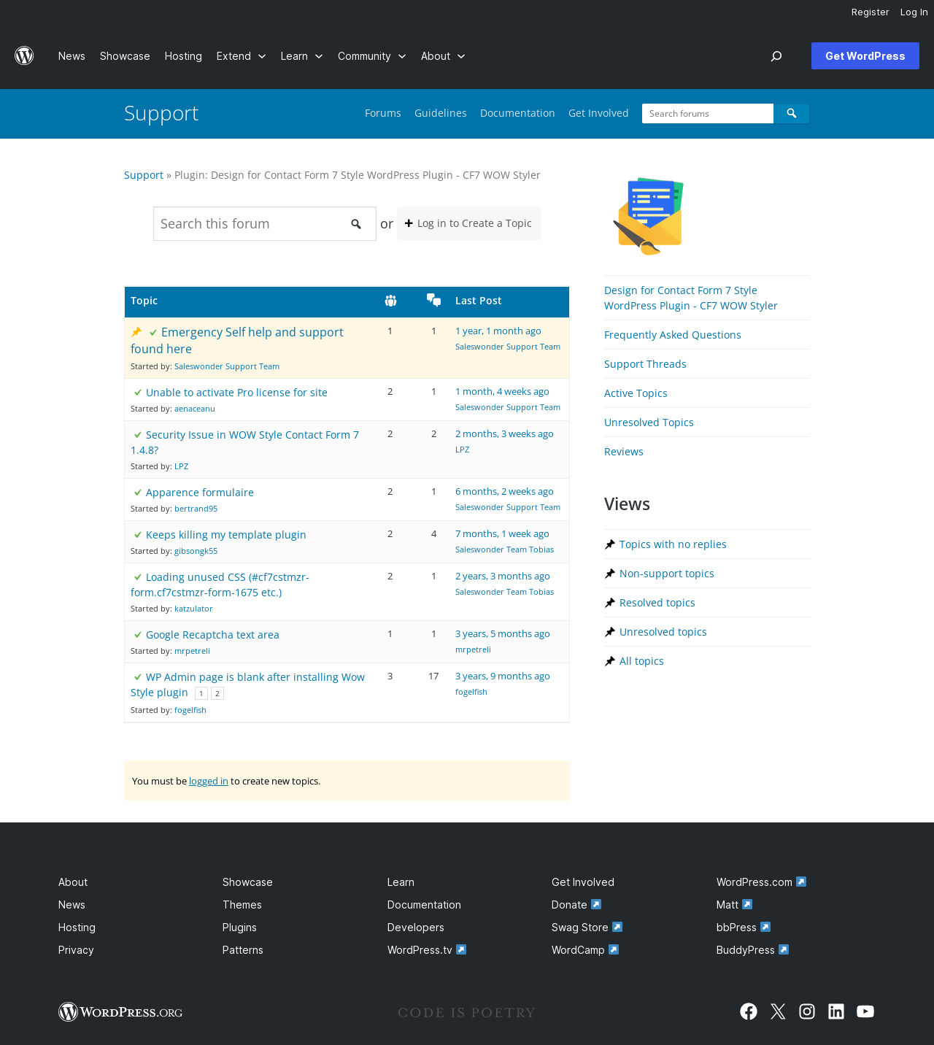The image size is (934, 1045).
Task: Open the CF7 WOW Styler plugin icon
Action: (x=648, y=216)
